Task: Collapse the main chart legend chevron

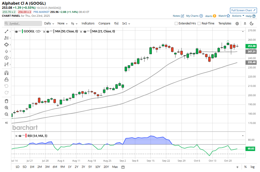Action: click(243, 32)
